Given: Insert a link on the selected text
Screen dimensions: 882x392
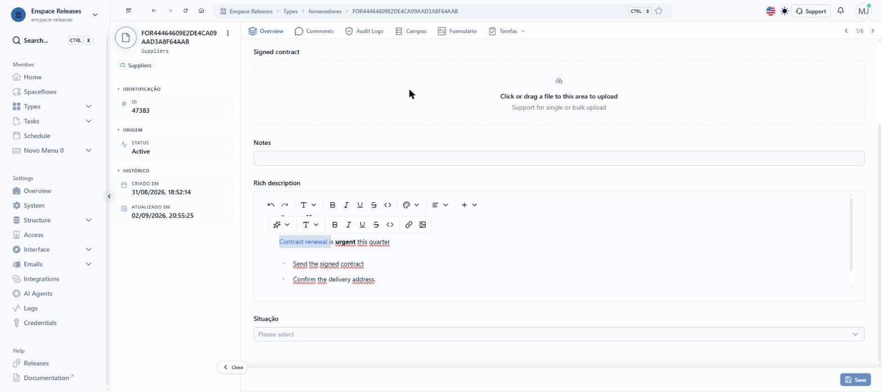Looking at the screenshot, I should click(409, 225).
